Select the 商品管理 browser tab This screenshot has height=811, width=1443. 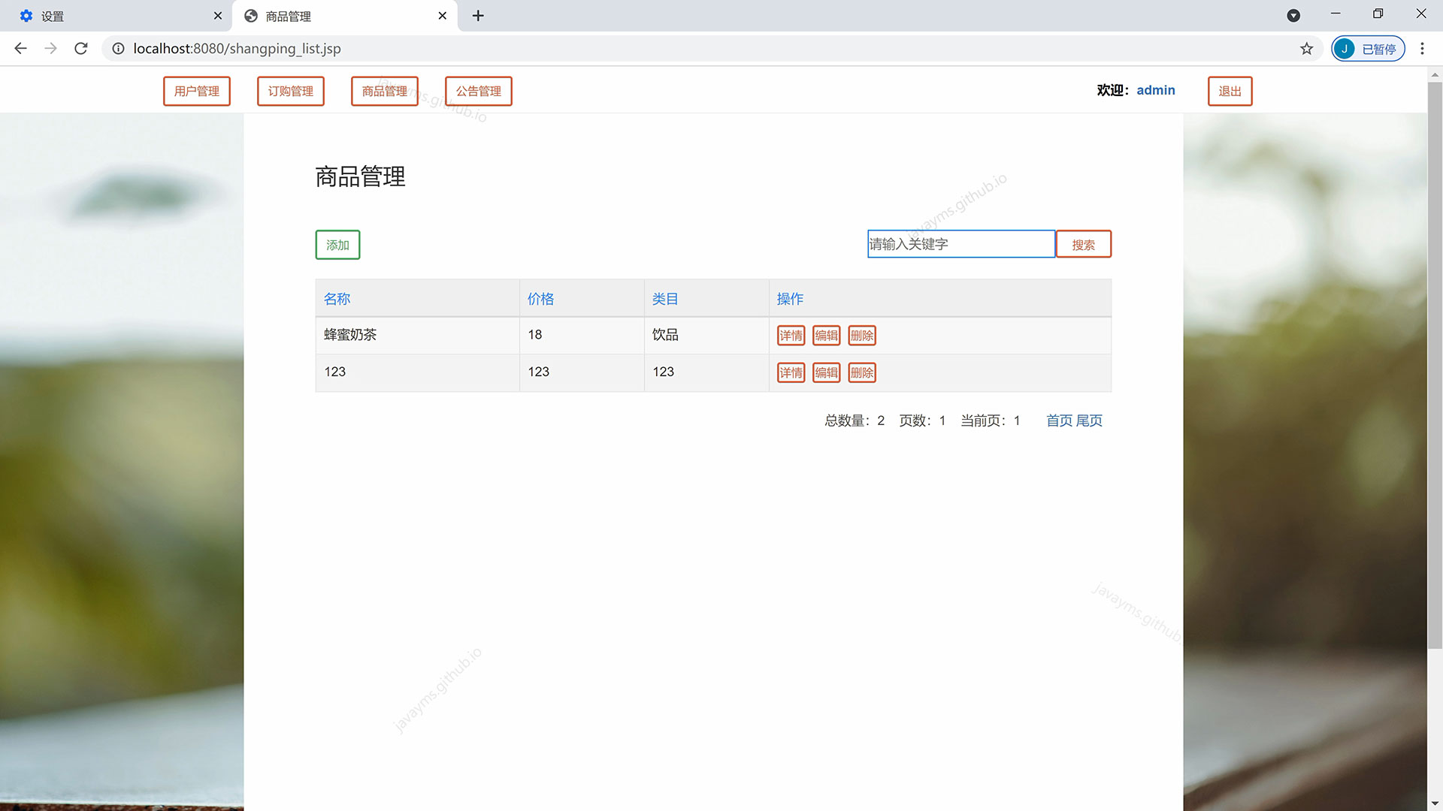(x=346, y=16)
